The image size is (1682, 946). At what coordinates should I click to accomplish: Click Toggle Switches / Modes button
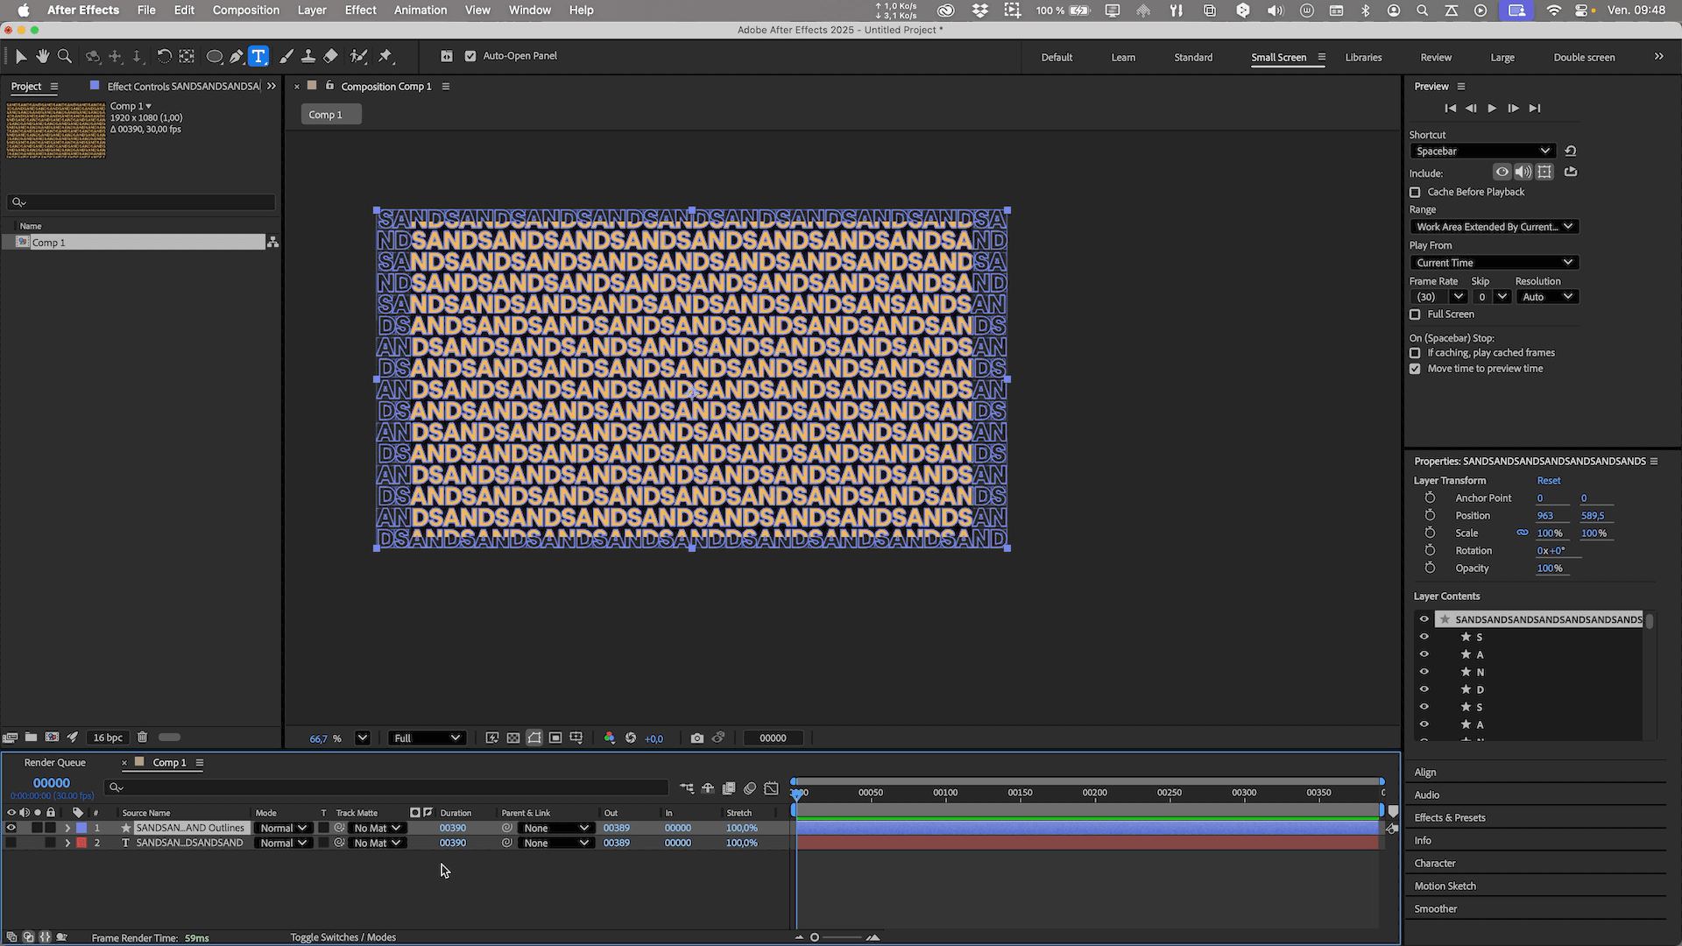pyautogui.click(x=343, y=937)
